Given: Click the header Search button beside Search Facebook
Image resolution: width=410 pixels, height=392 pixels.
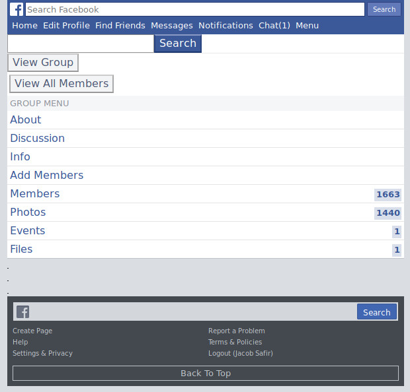Looking at the screenshot, I should [x=384, y=9].
